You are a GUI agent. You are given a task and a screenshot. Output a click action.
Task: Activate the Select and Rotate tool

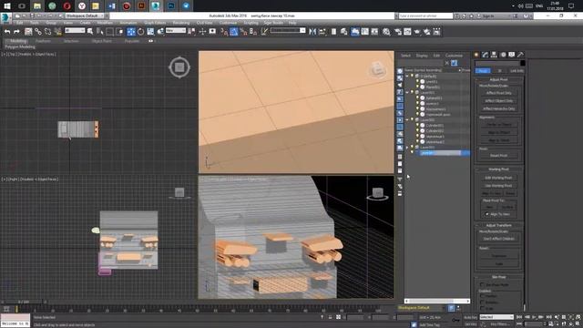(140, 32)
